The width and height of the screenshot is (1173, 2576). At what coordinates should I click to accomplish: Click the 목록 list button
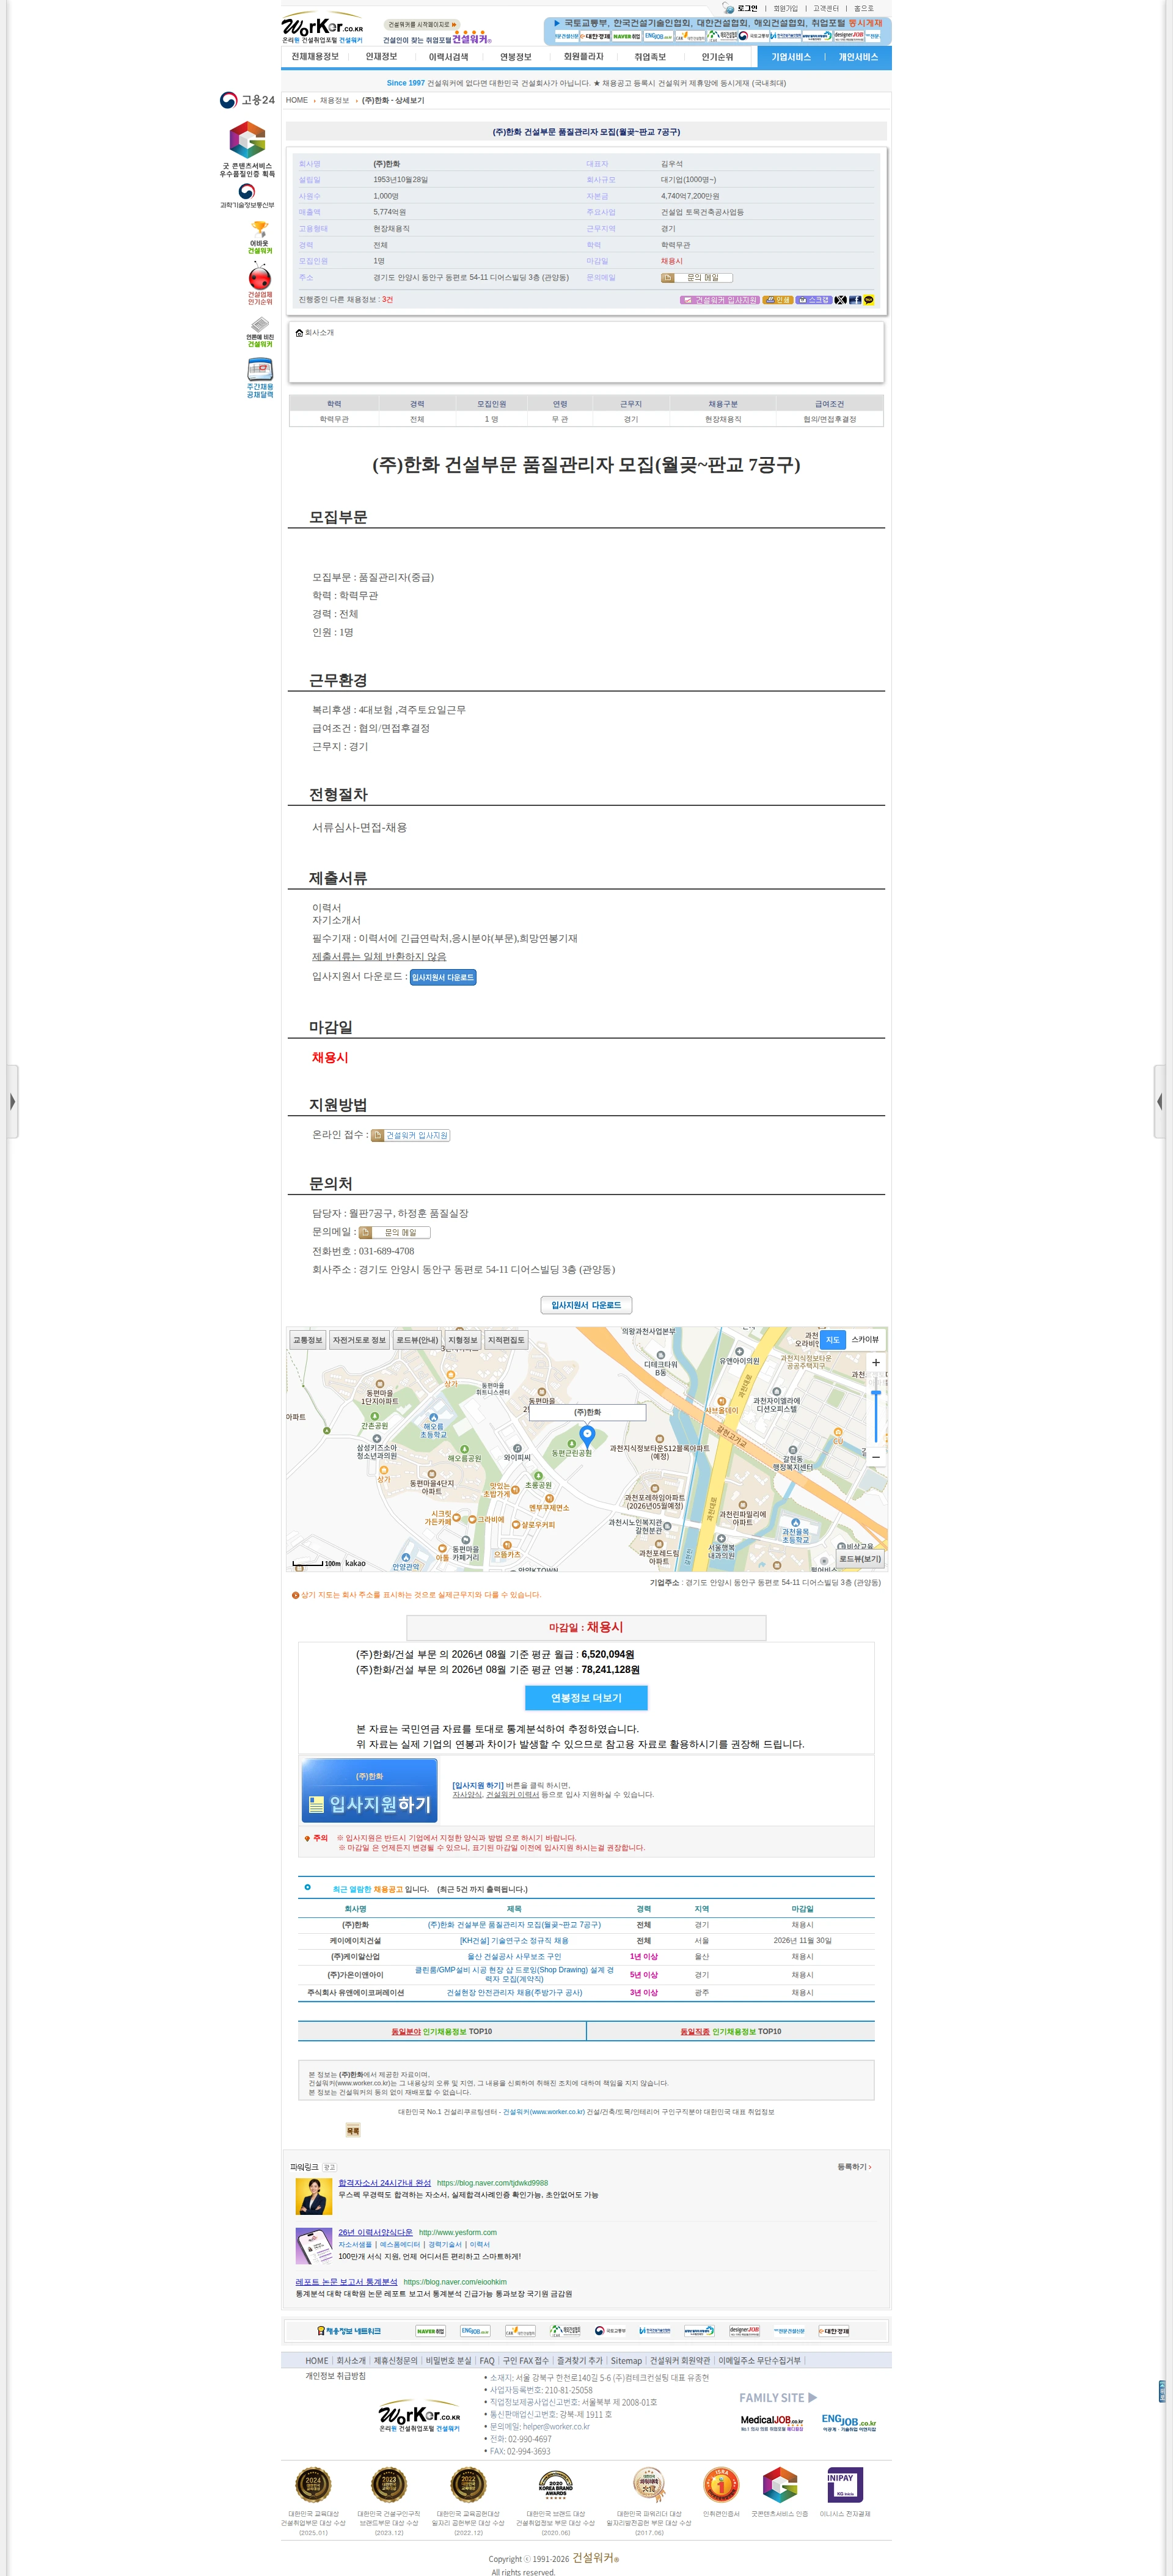click(352, 2130)
